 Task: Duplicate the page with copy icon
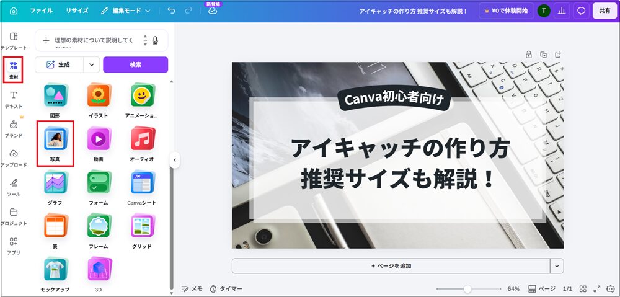[x=543, y=55]
